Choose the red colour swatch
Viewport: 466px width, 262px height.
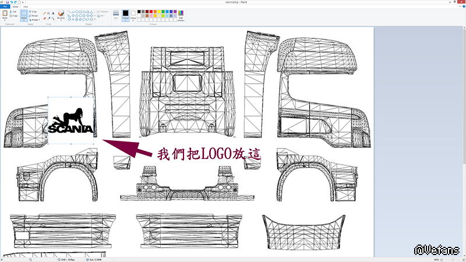[x=151, y=11]
